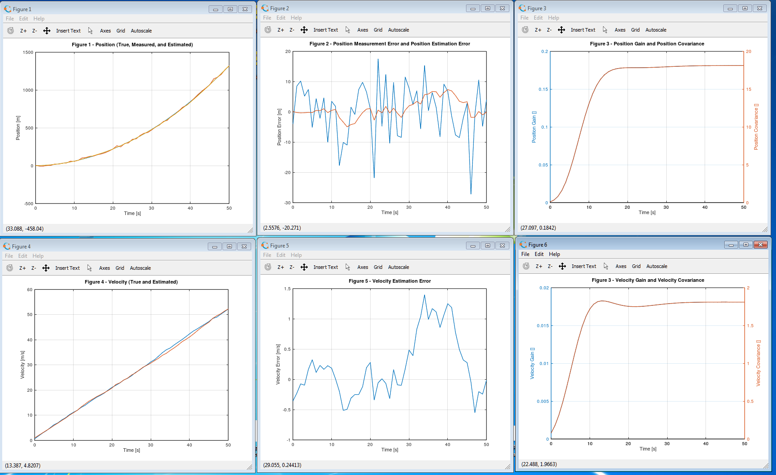Click Insert Text in Figure 2

point(326,30)
